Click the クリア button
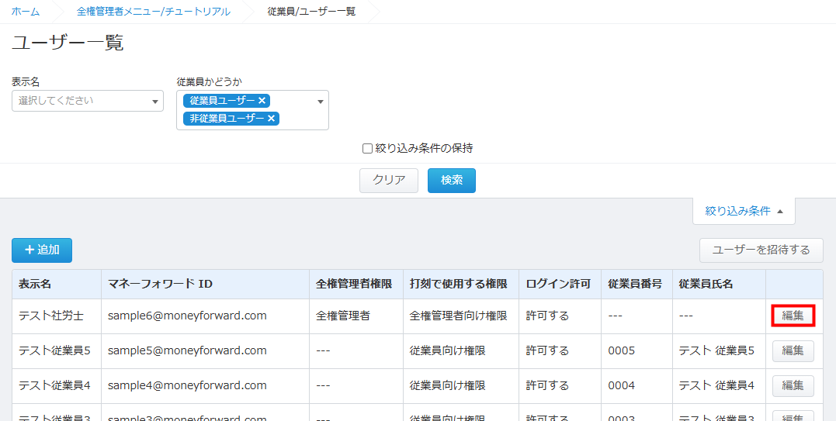This screenshot has width=836, height=421. pos(389,180)
